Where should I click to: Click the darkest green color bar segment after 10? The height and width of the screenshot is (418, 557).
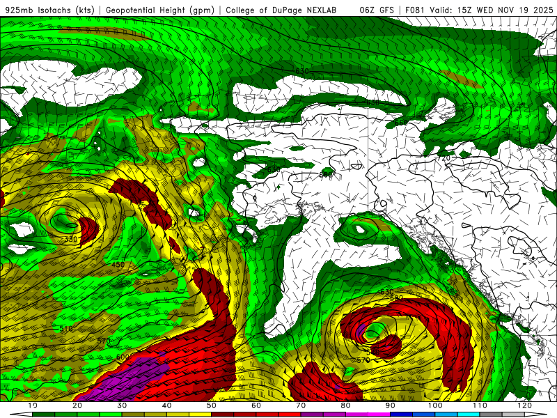point(44,415)
